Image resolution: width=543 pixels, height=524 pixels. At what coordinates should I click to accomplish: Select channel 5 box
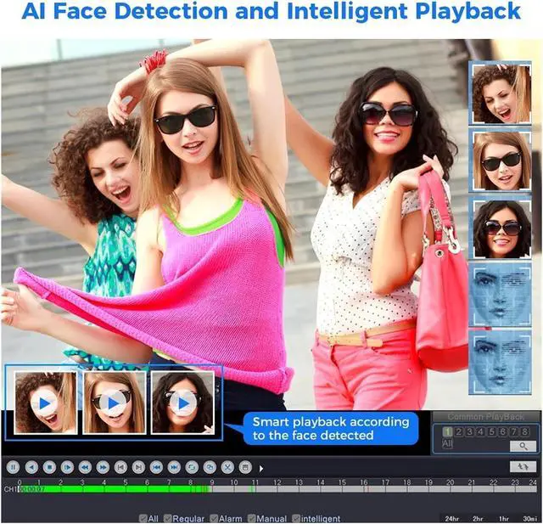tap(492, 431)
